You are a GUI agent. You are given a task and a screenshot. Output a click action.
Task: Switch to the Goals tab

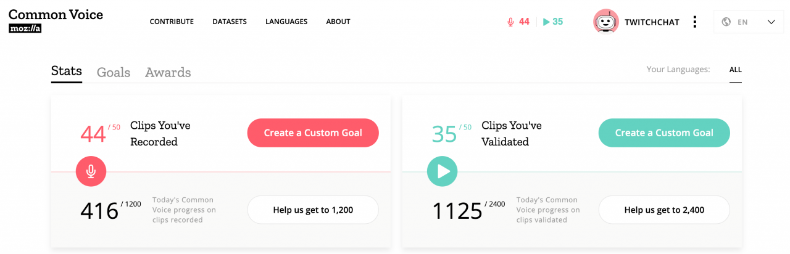click(x=114, y=72)
